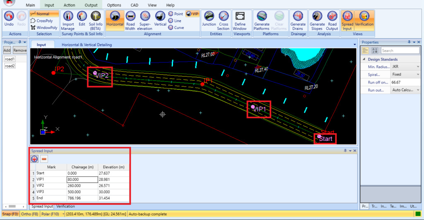
Task: Open Import Manage survey points
Action: coord(68,21)
